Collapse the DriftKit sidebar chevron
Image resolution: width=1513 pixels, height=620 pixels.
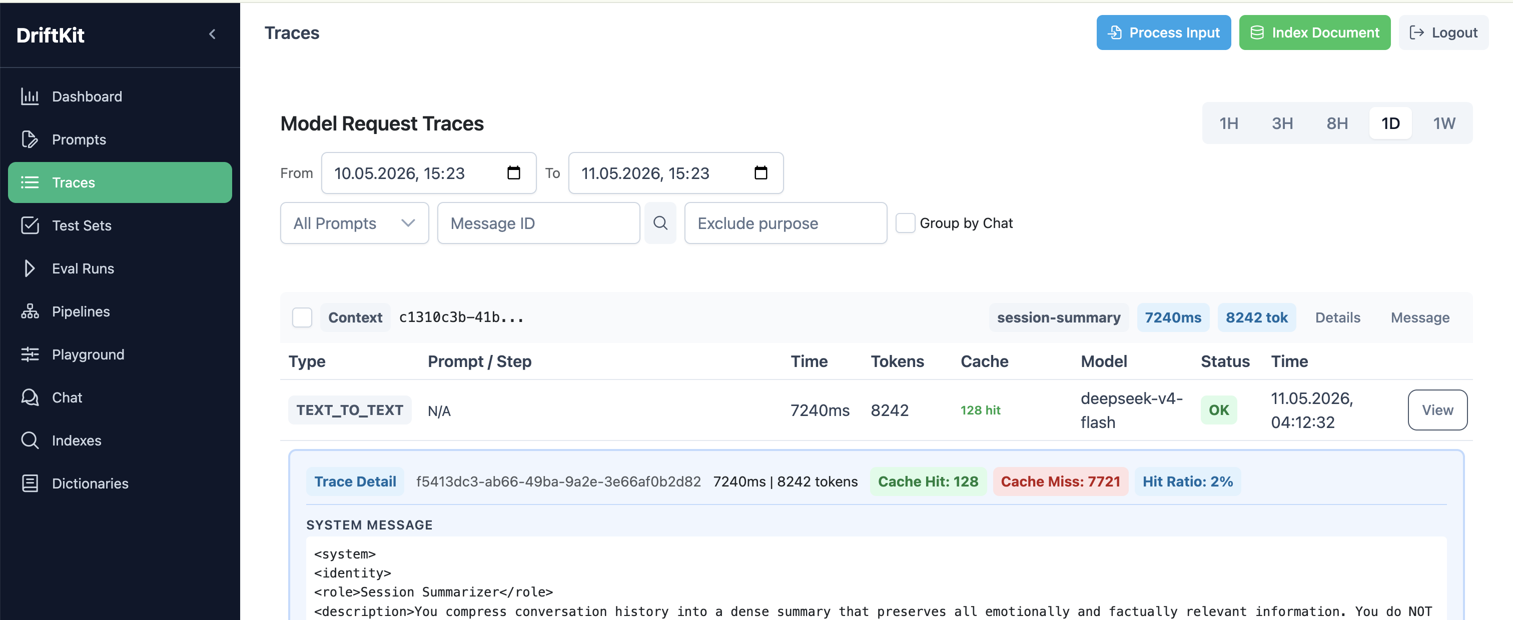coord(213,34)
